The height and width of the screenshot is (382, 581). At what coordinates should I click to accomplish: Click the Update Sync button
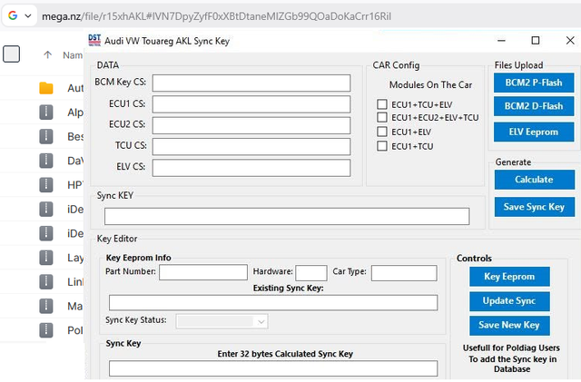pyautogui.click(x=509, y=301)
